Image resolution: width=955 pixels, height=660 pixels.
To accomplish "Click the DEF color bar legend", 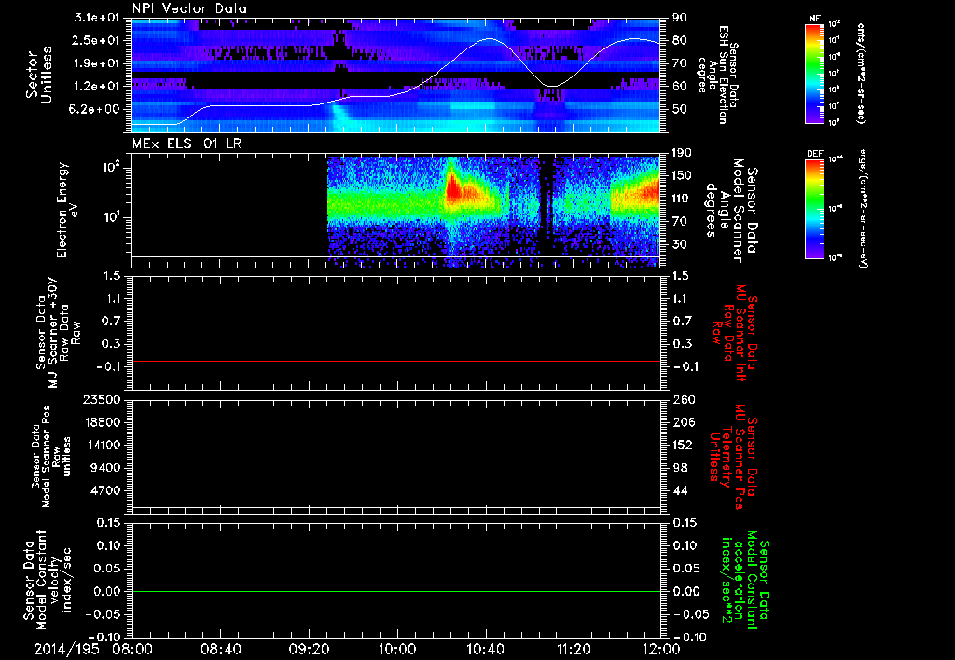I will (815, 209).
